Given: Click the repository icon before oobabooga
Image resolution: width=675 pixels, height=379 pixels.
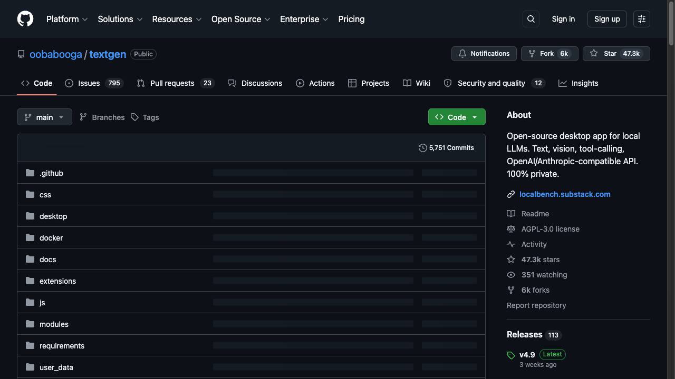Looking at the screenshot, I should [21, 54].
